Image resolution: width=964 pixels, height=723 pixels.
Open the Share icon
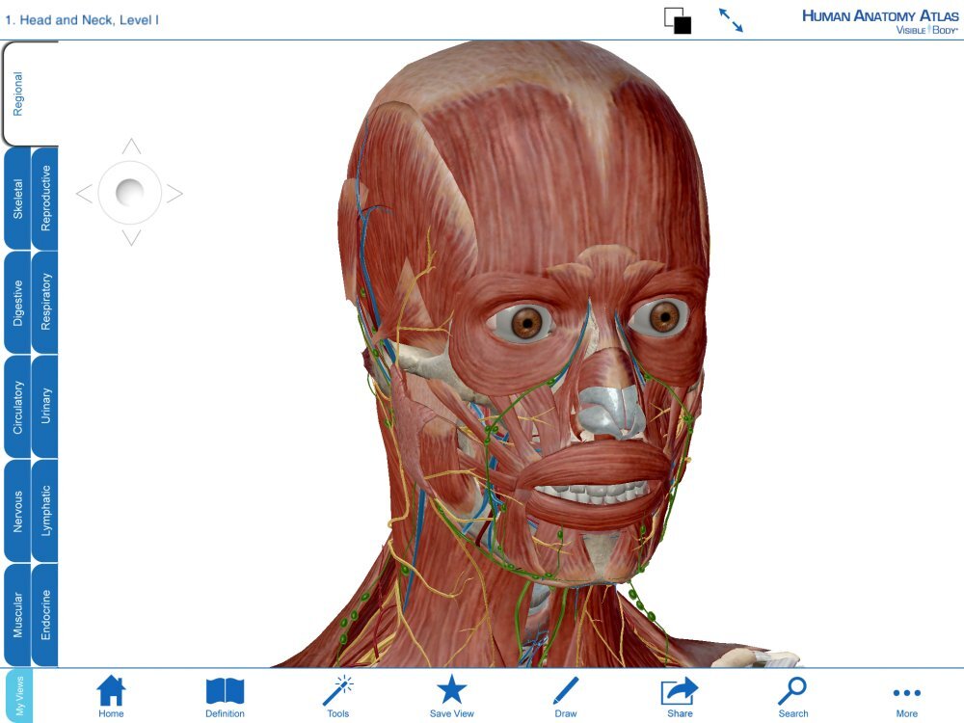point(679,692)
